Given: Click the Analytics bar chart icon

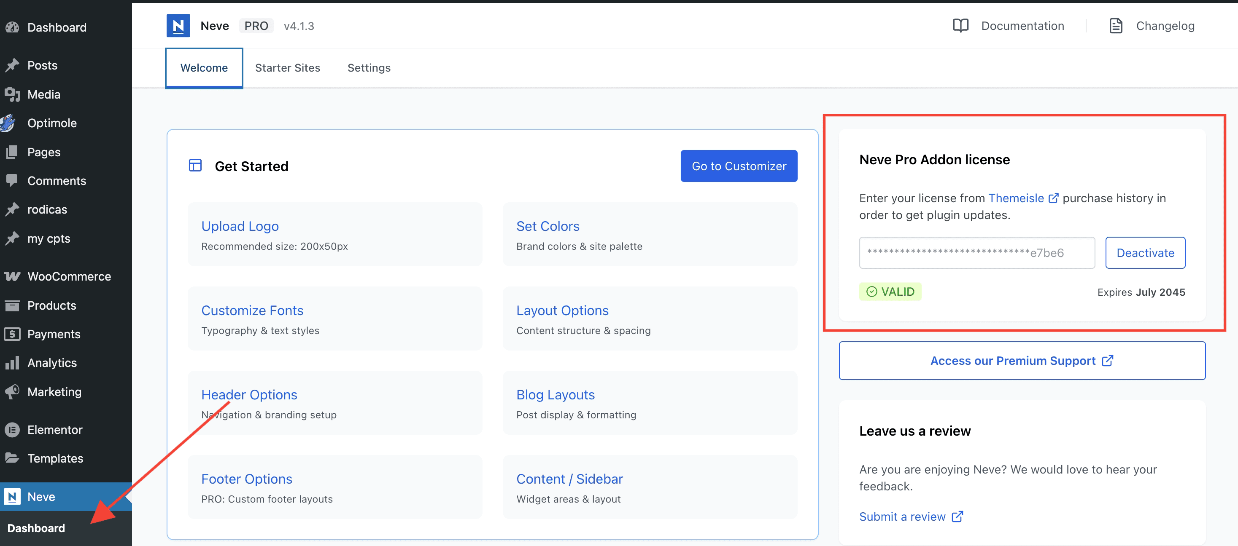Looking at the screenshot, I should [12, 363].
